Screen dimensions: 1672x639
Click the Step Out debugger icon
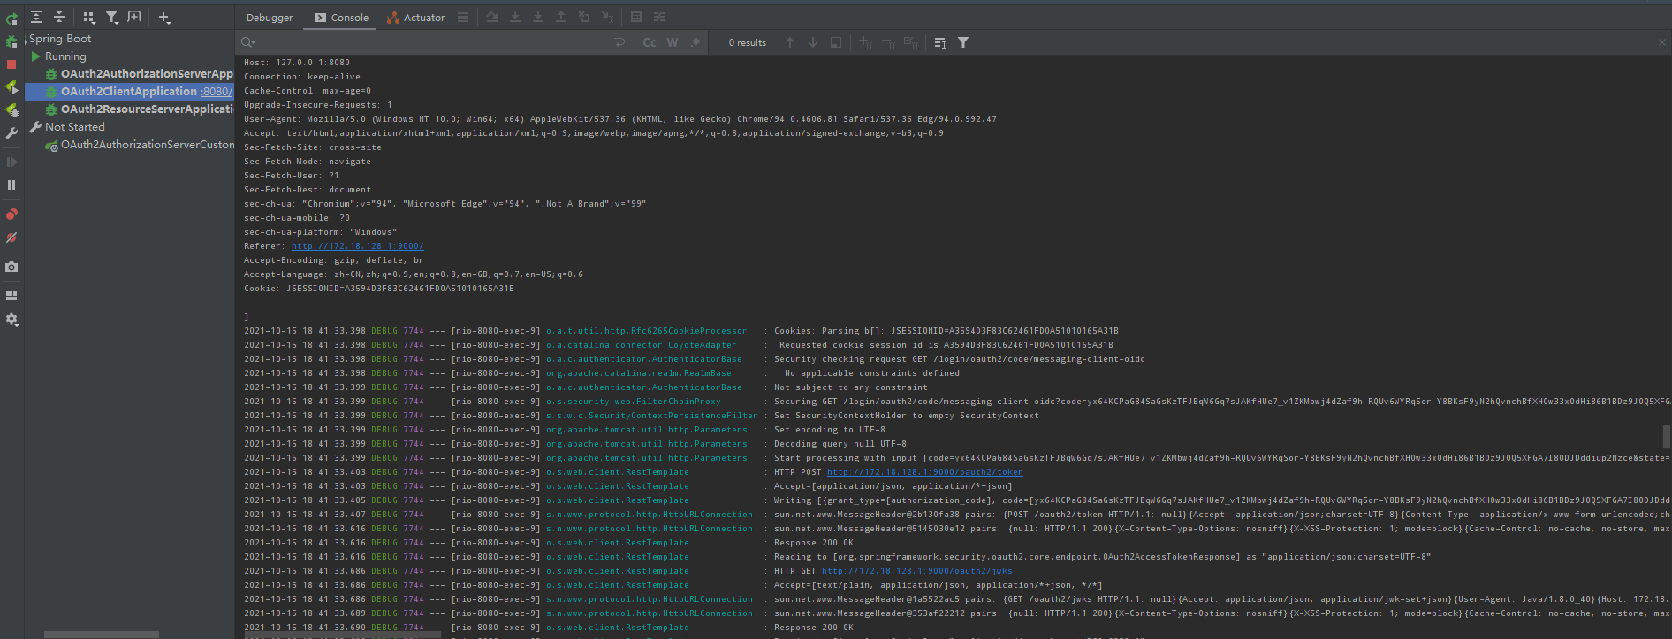(x=561, y=17)
